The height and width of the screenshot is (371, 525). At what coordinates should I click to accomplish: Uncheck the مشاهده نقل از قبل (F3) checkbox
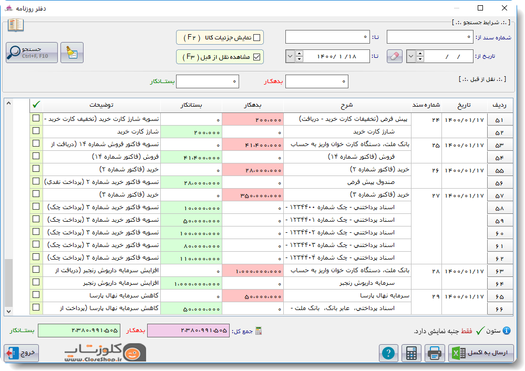(x=257, y=57)
